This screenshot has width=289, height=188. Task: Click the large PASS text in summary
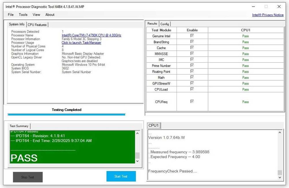click(x=24, y=158)
